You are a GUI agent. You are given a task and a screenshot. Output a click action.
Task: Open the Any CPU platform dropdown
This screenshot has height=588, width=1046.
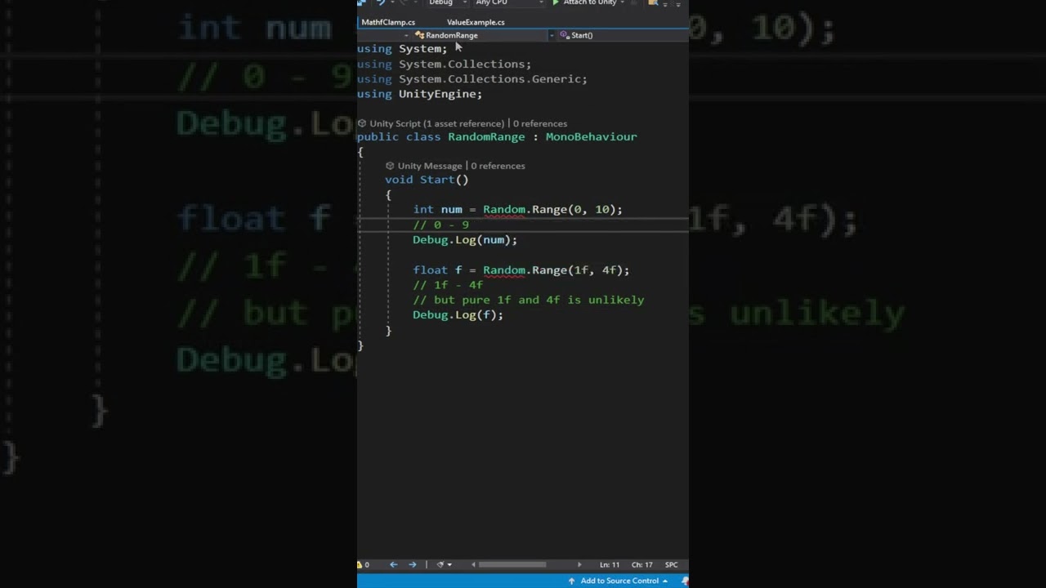tap(509, 3)
